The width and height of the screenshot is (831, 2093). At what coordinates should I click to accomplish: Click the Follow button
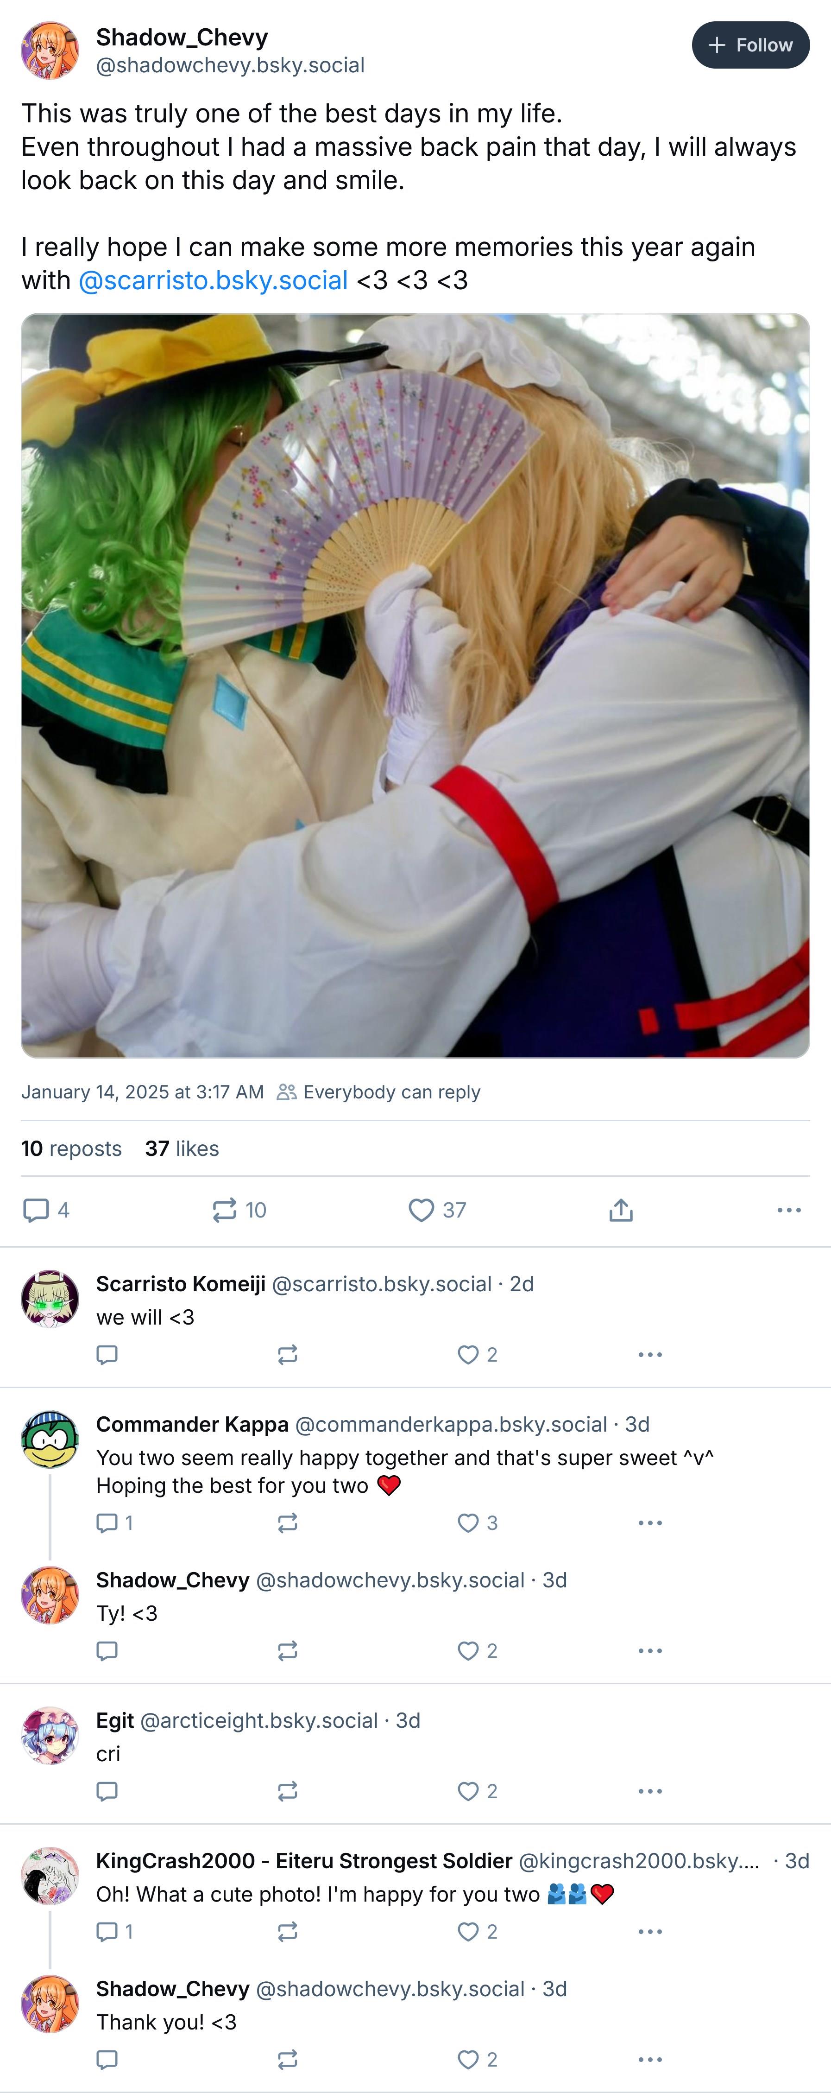point(750,45)
